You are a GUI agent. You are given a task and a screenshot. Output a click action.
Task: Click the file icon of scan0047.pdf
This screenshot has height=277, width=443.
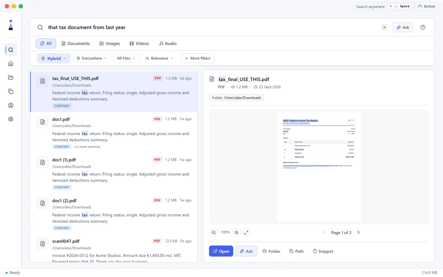pyautogui.click(x=43, y=244)
